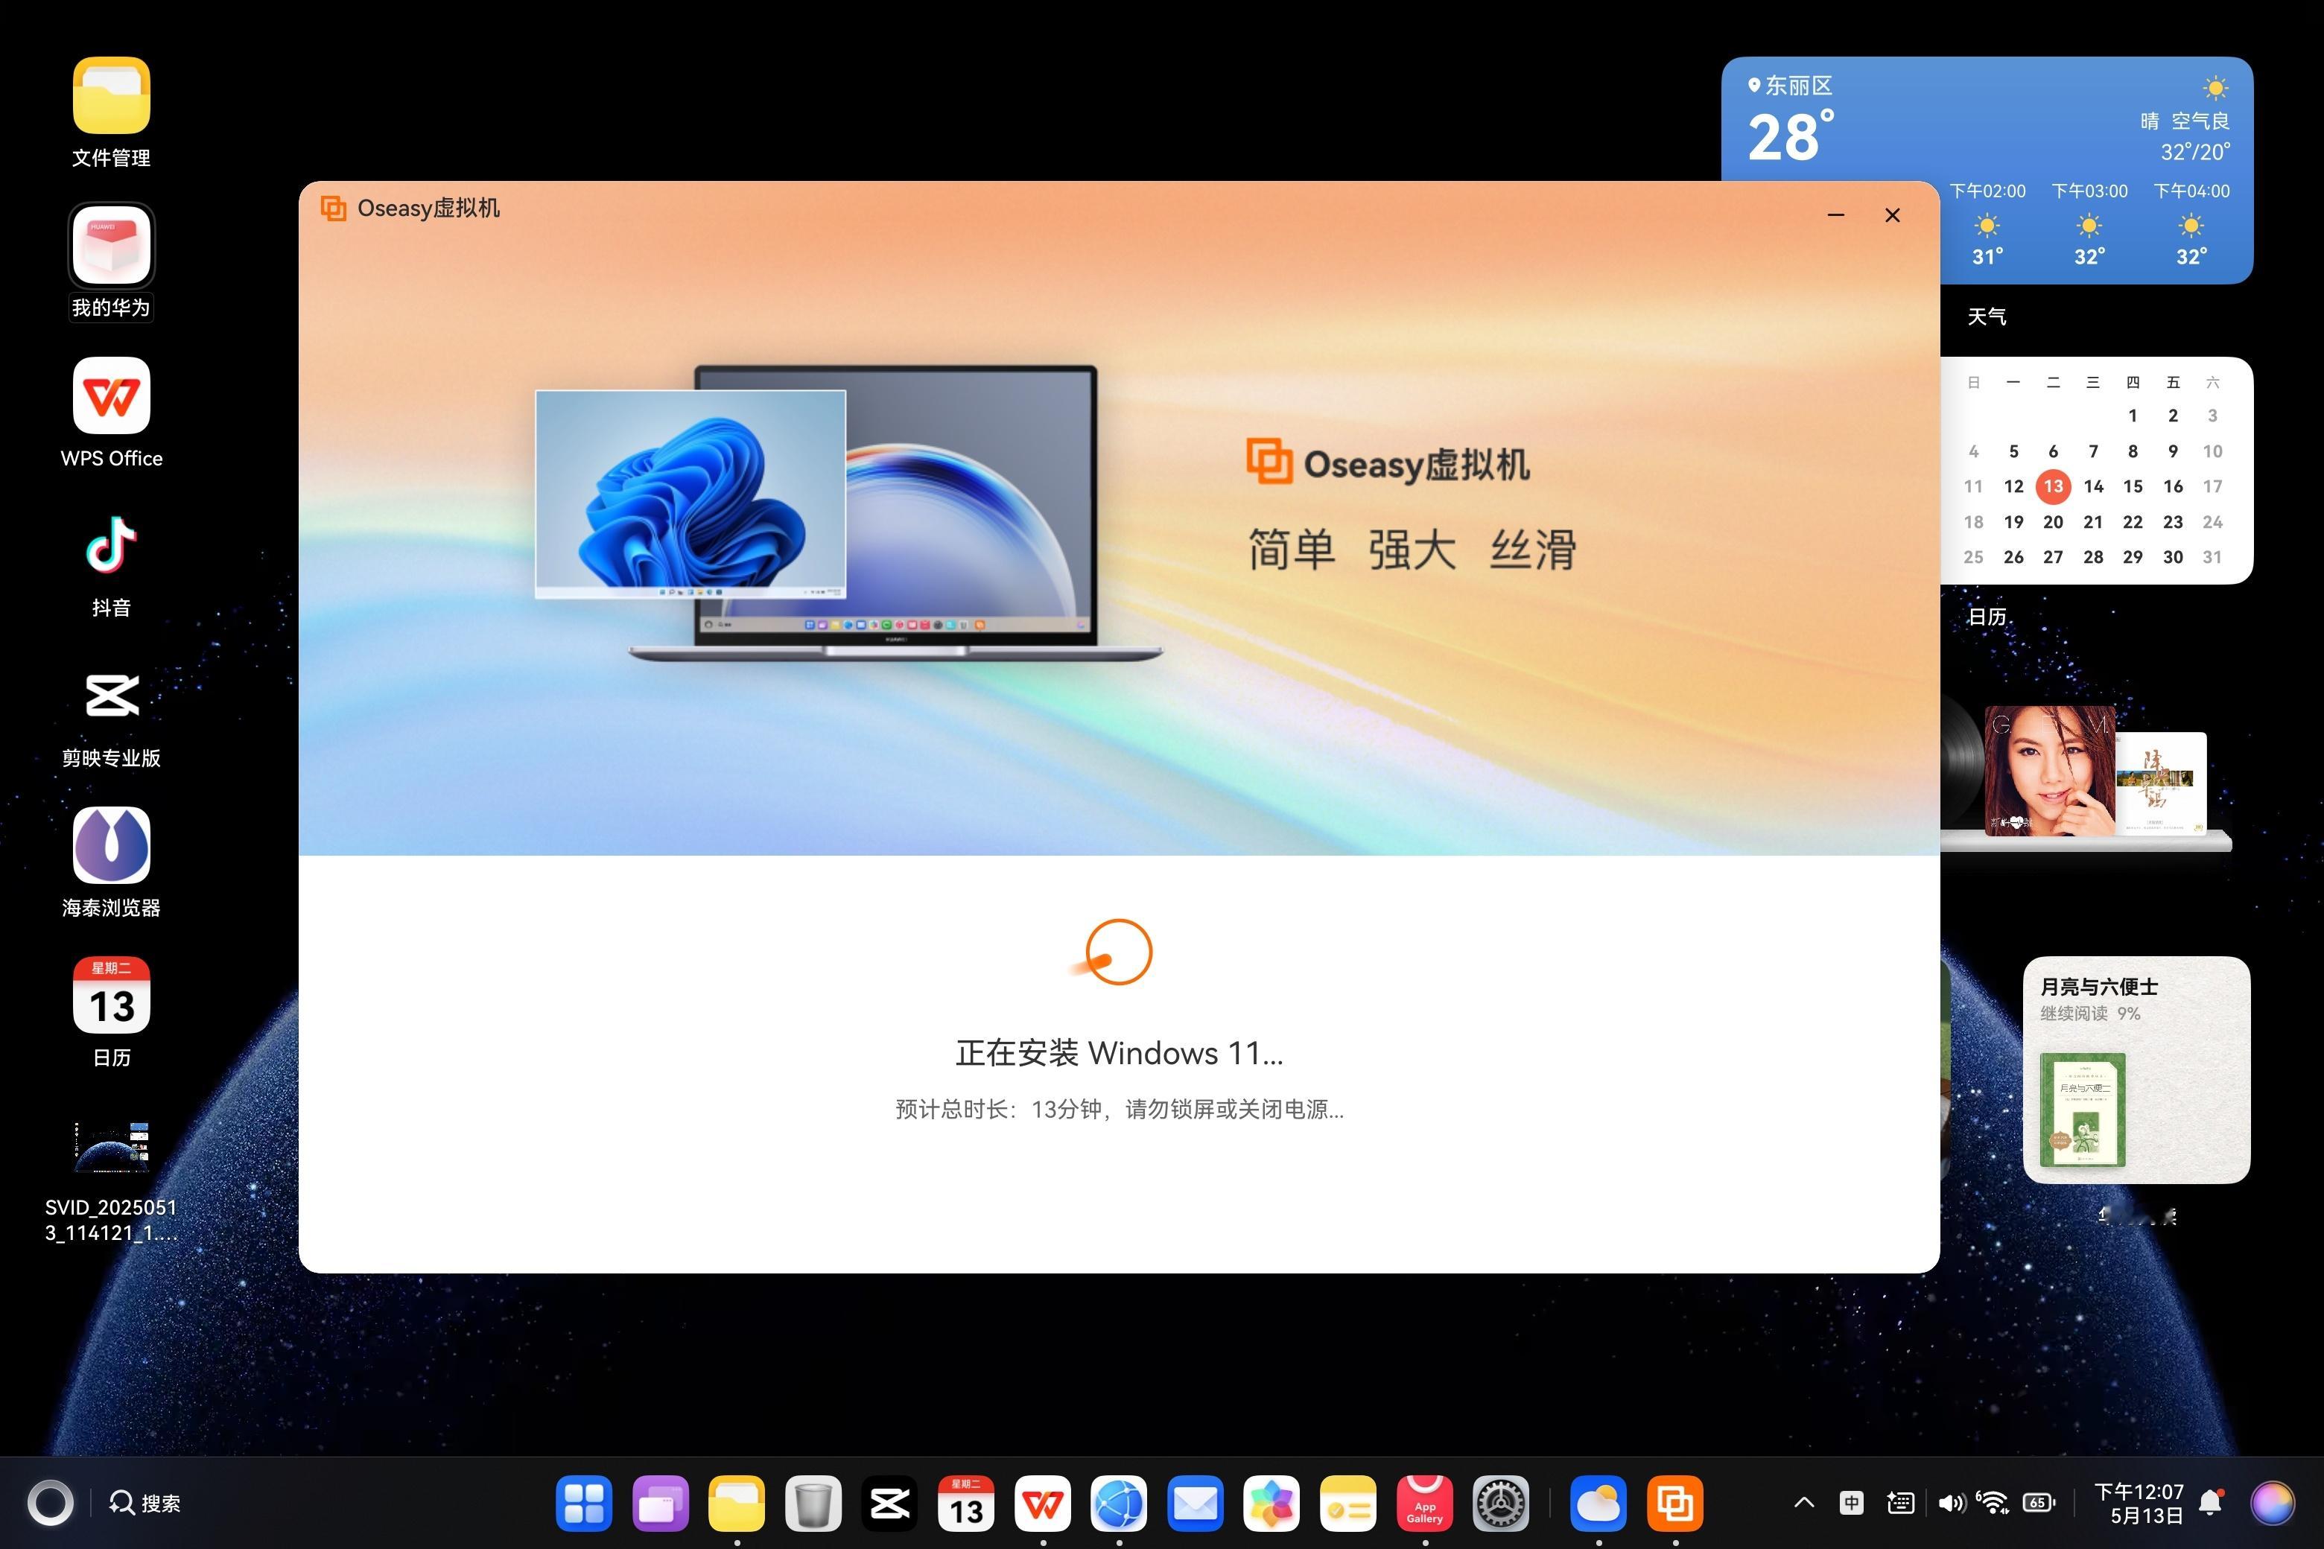Screen dimensions: 2324x1549
Task: Open the Gallery photos icon in dock
Action: coord(1271,1504)
